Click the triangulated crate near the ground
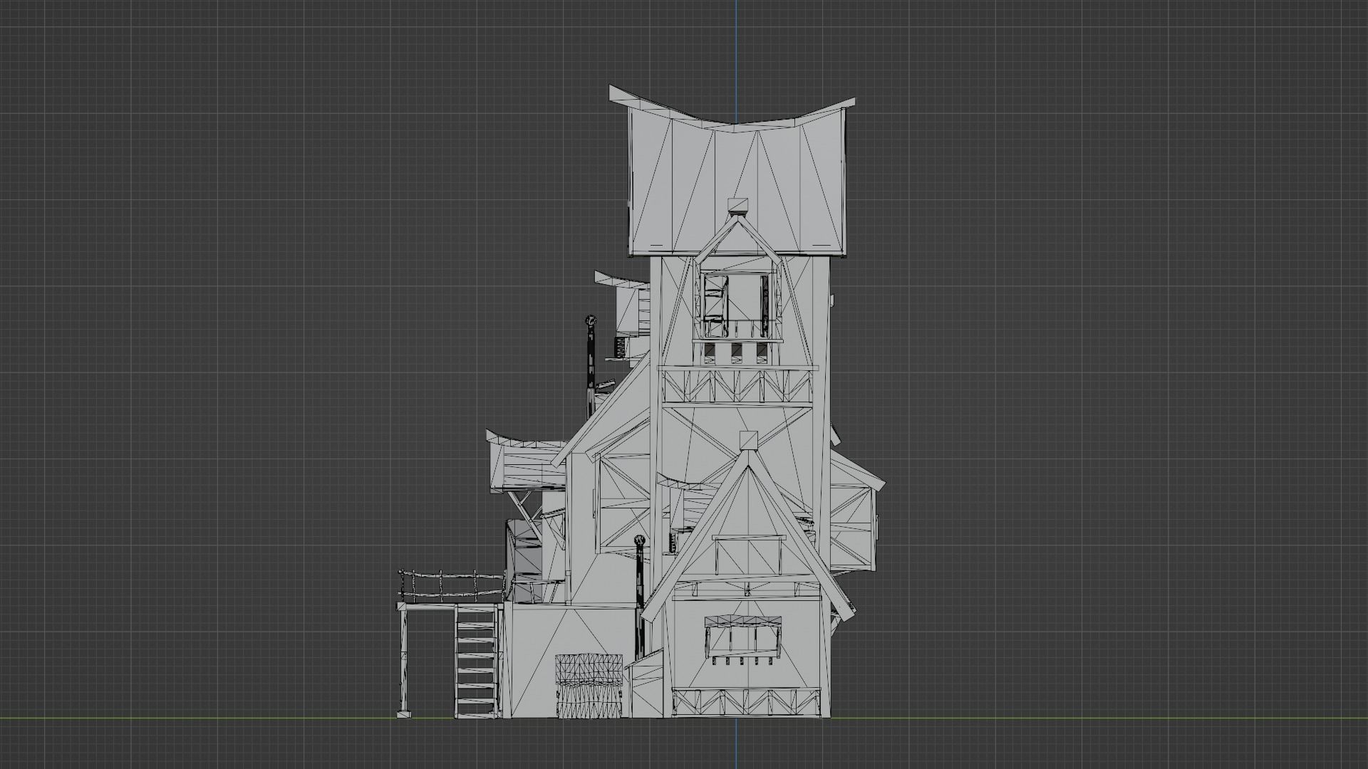 tap(590, 686)
